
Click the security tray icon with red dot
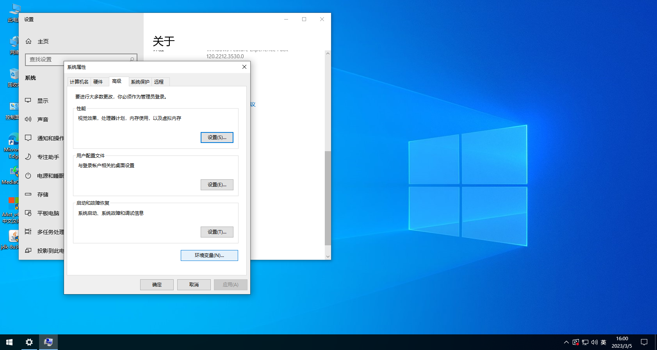pyautogui.click(x=576, y=342)
